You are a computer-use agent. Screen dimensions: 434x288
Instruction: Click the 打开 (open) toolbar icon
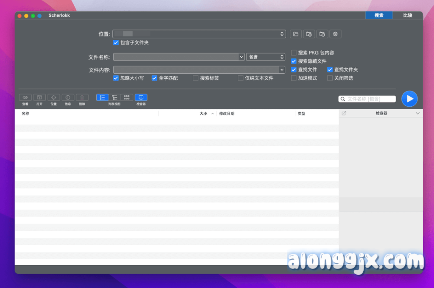[39, 97]
